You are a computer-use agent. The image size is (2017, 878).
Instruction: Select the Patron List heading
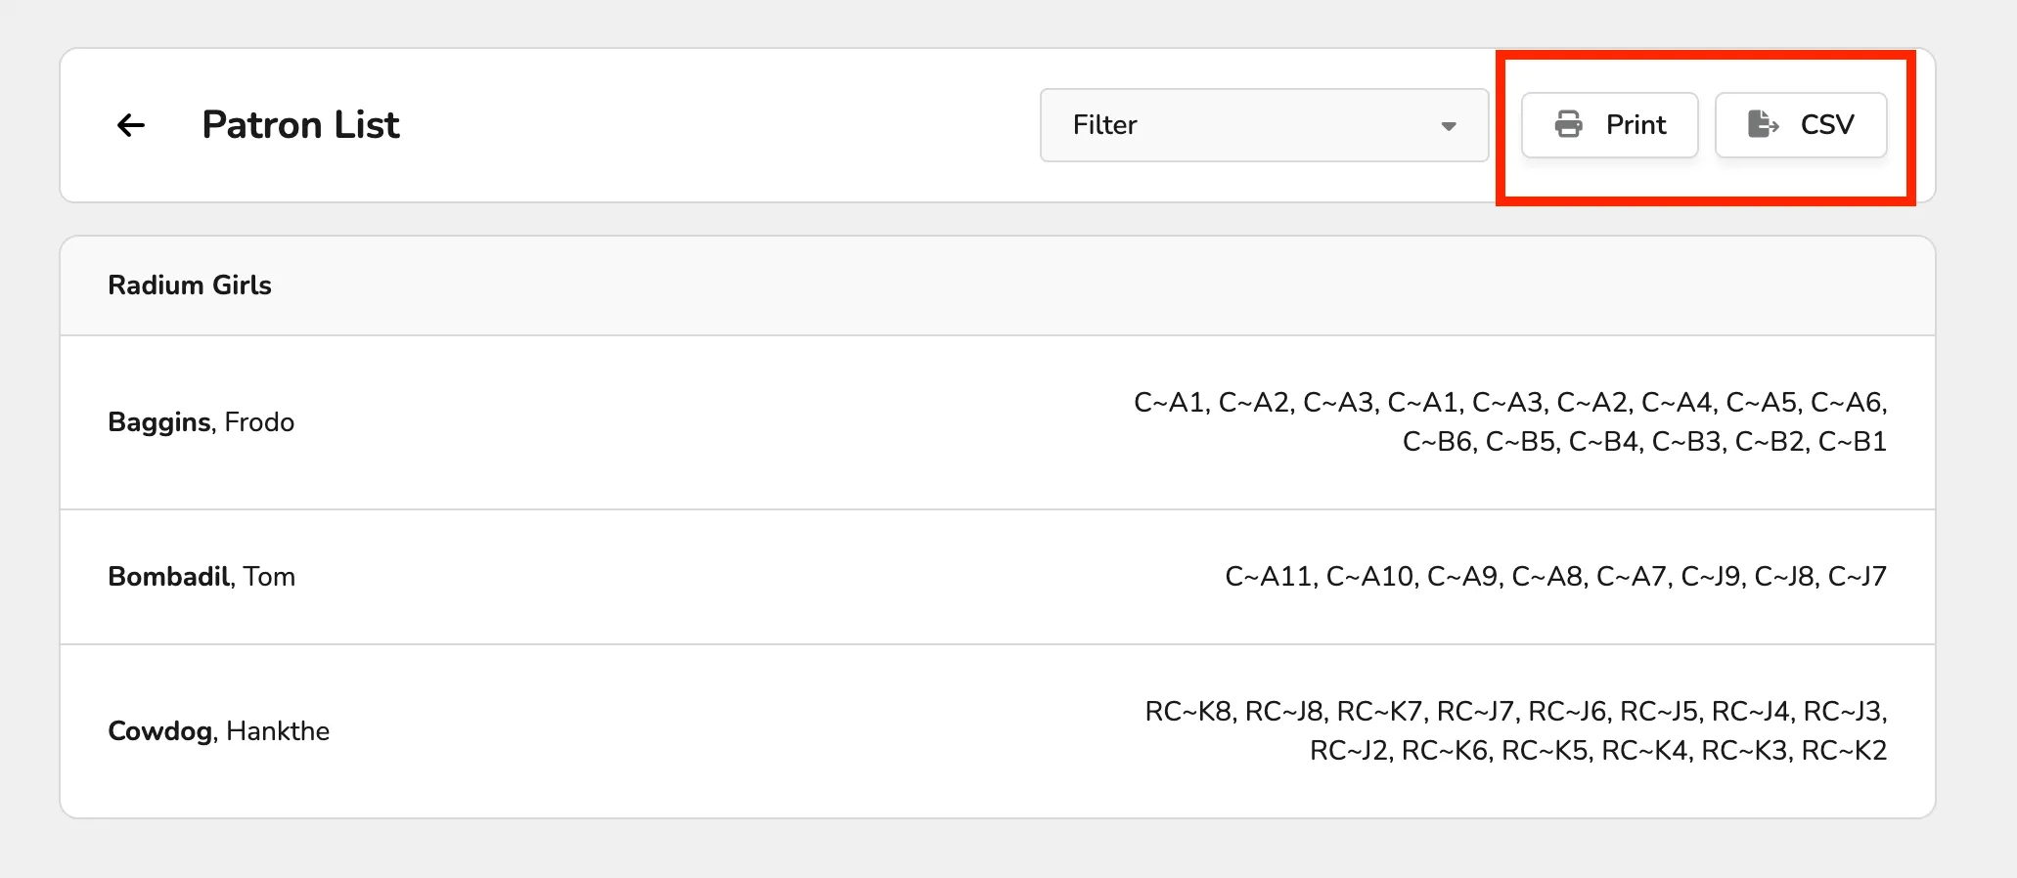(301, 125)
